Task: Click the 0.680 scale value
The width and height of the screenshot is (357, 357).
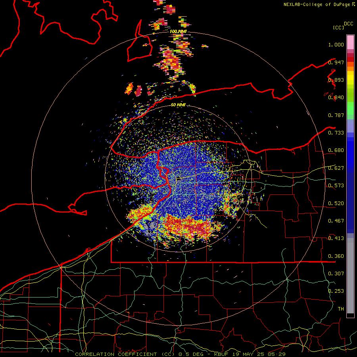Action: (x=336, y=150)
